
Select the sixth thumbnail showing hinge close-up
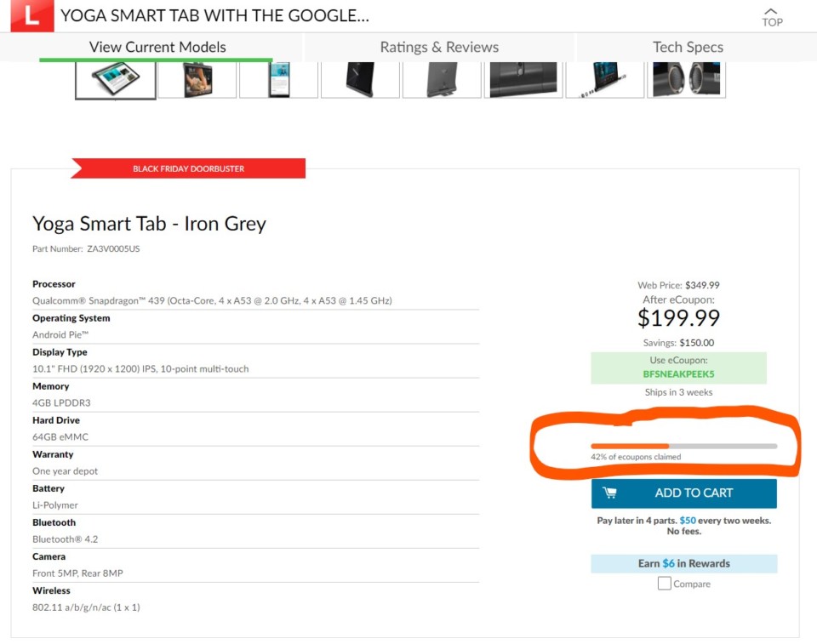(523, 80)
